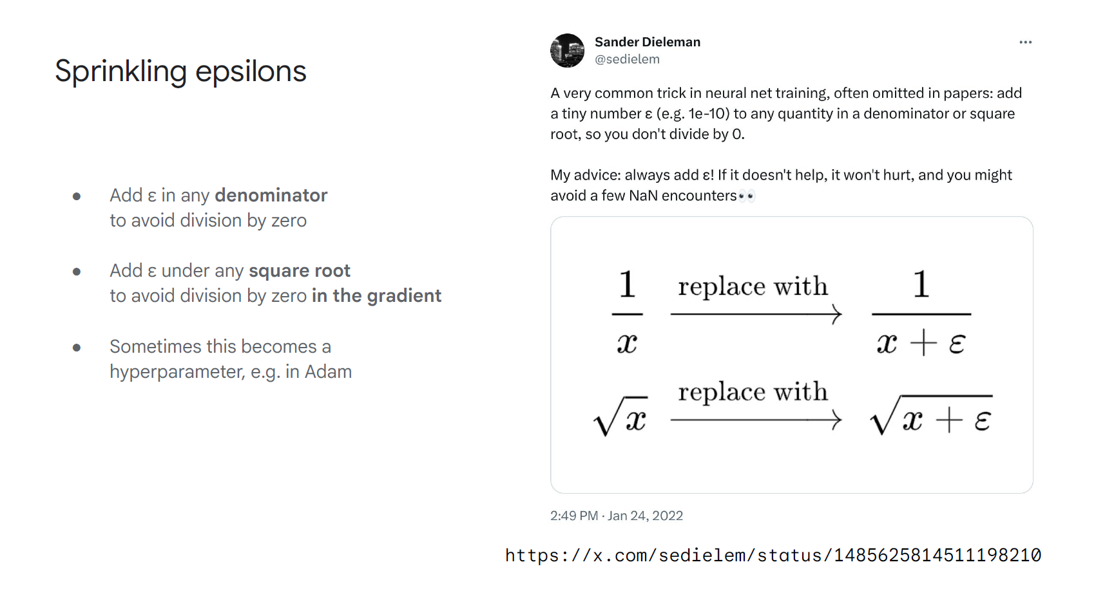Viewport: 1096px width, 616px height.
Task: Click the third bullet dot marker
Action: pyautogui.click(x=77, y=348)
